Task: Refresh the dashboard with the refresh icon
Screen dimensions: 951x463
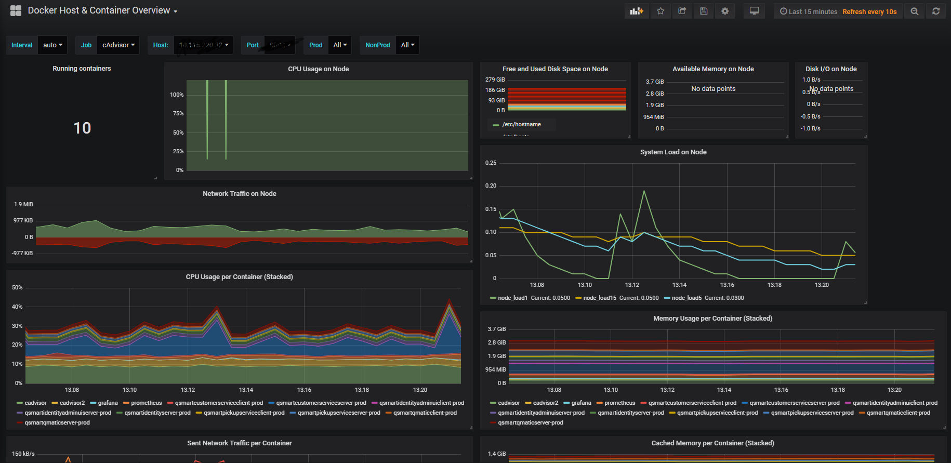Action: [936, 11]
